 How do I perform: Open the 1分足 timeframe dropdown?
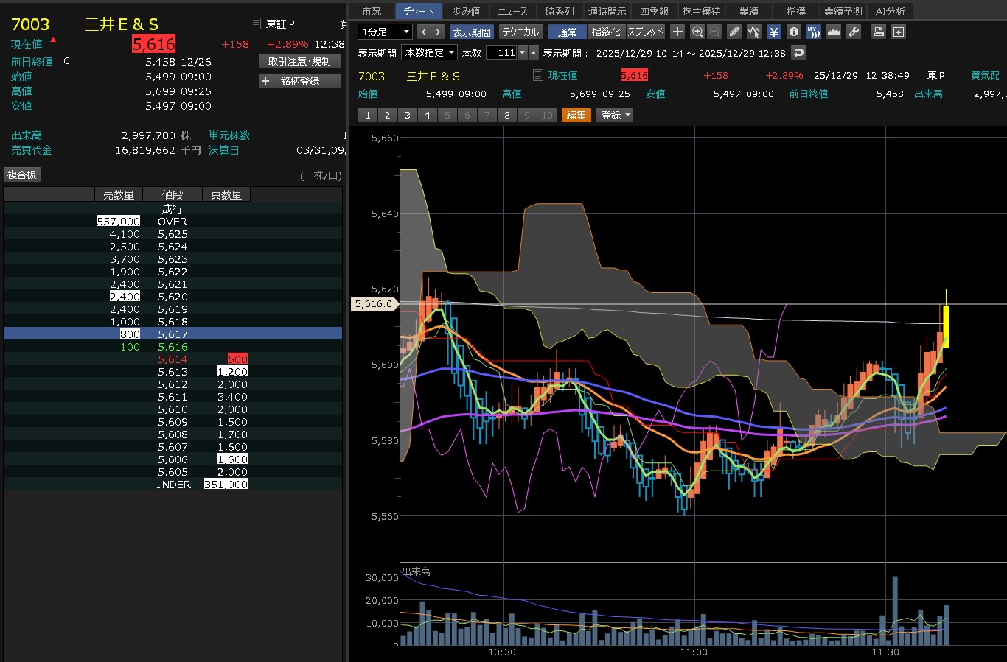pos(385,32)
